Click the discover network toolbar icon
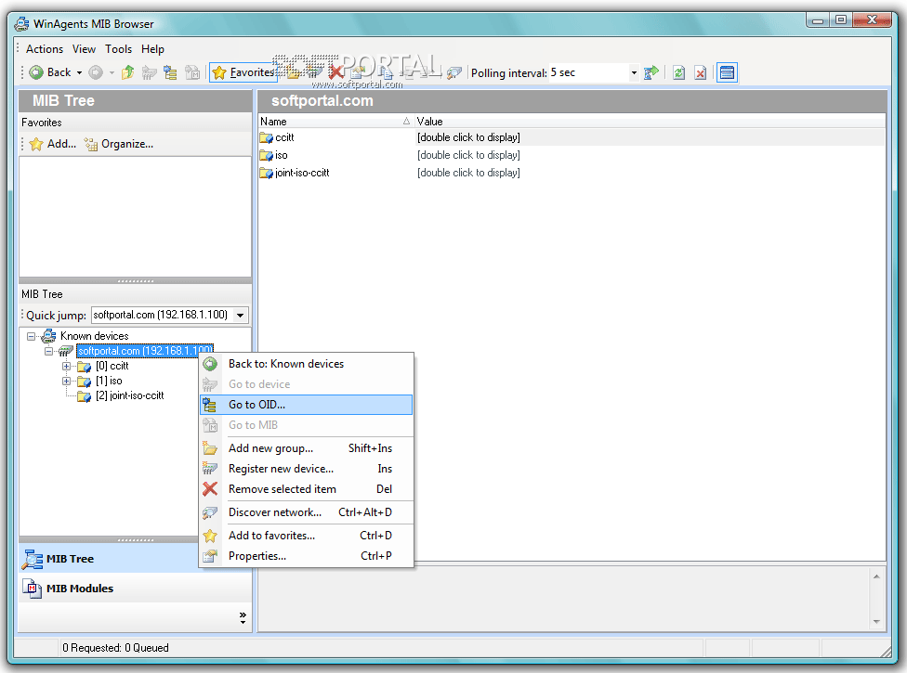Screen dimensions: 907x673 (x=454, y=72)
